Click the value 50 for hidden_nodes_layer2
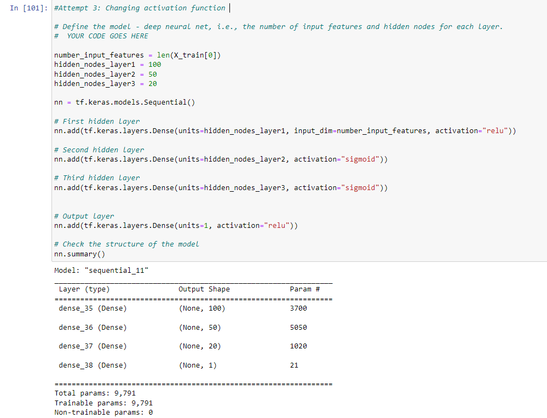The width and height of the screenshot is (547, 418). (152, 75)
